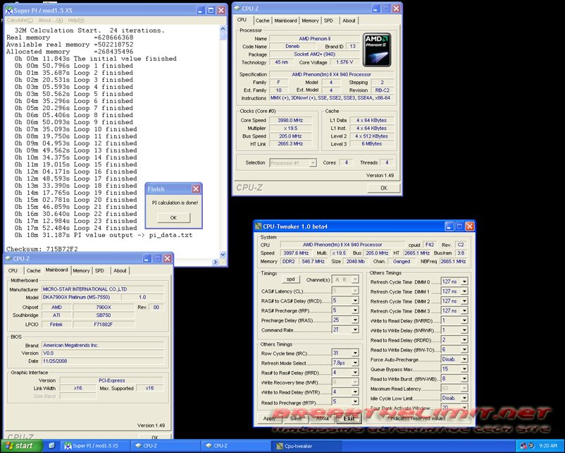Switch to Super PI taskbar button

(x=95, y=446)
